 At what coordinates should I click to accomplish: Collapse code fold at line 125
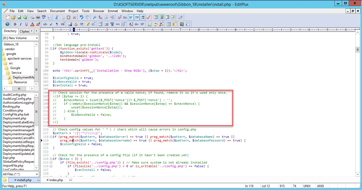point(51,163)
